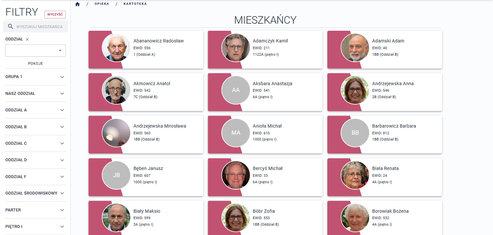This screenshot has width=493, height=235.
Task: Select the Kartoteka breadcrumb item
Action: pyautogui.click(x=135, y=4)
